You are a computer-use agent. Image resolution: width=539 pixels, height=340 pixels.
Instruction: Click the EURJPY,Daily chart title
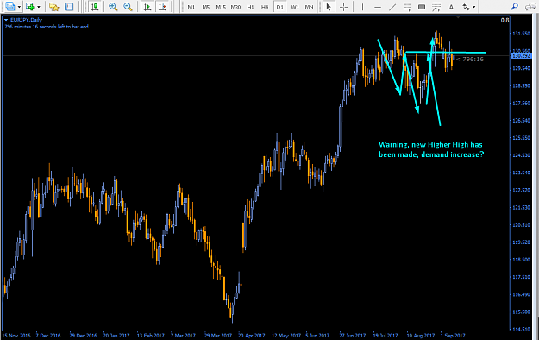click(x=26, y=20)
